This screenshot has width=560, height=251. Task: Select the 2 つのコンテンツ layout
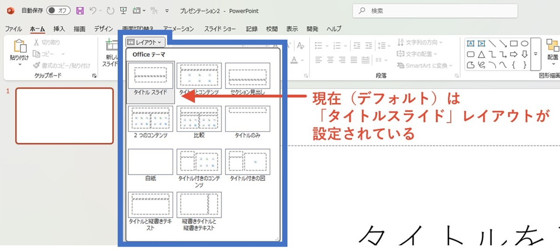150,122
